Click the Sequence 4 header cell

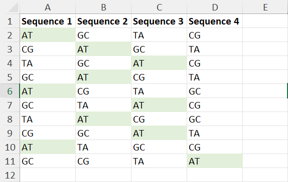(x=215, y=21)
